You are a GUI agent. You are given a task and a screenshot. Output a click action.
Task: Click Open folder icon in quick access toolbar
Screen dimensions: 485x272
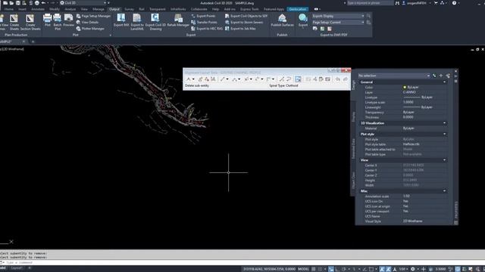pos(11,3)
